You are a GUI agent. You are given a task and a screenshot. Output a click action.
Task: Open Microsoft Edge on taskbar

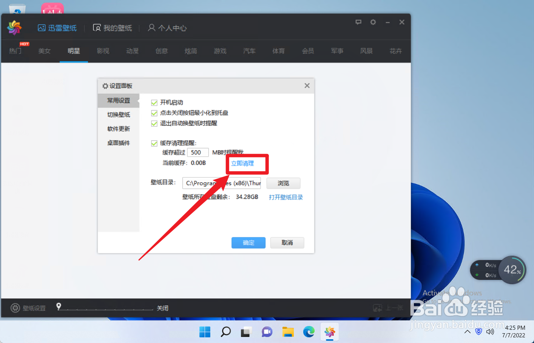(x=309, y=332)
